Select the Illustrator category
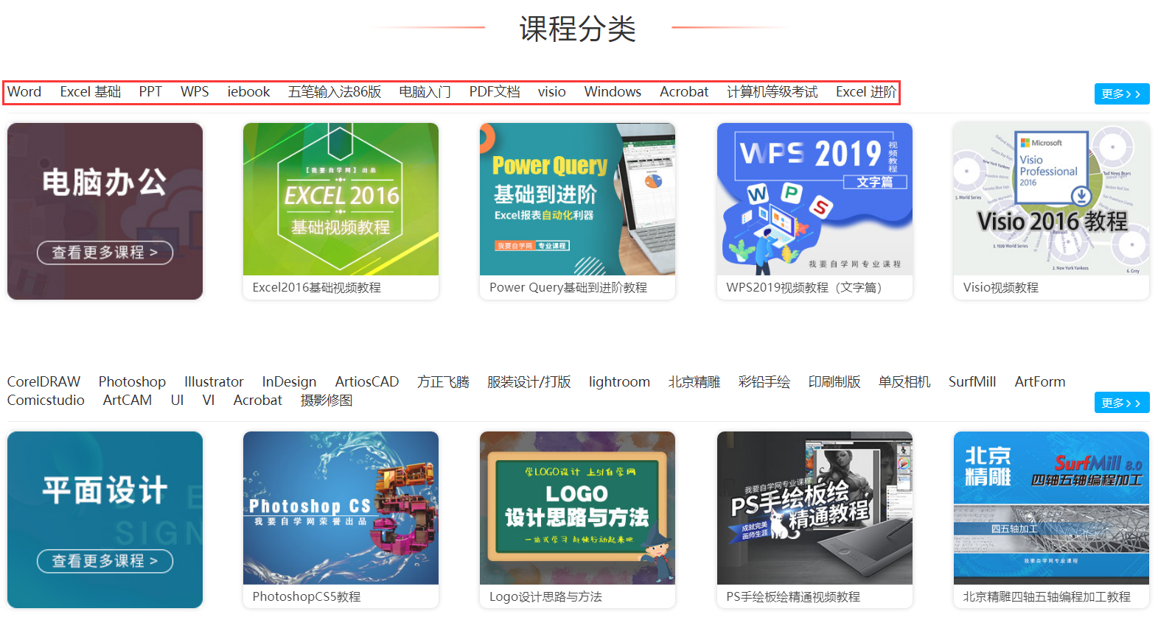This screenshot has height=617, width=1158. [214, 381]
